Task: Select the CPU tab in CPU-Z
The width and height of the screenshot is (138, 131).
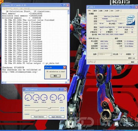Action: click(89, 11)
